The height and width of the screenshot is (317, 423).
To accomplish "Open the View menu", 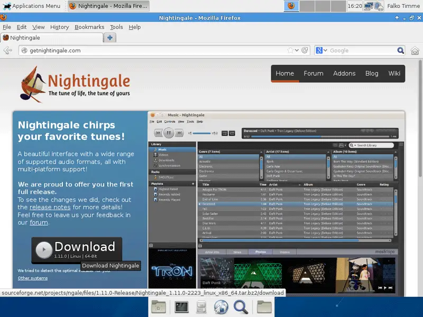I will (x=38, y=27).
